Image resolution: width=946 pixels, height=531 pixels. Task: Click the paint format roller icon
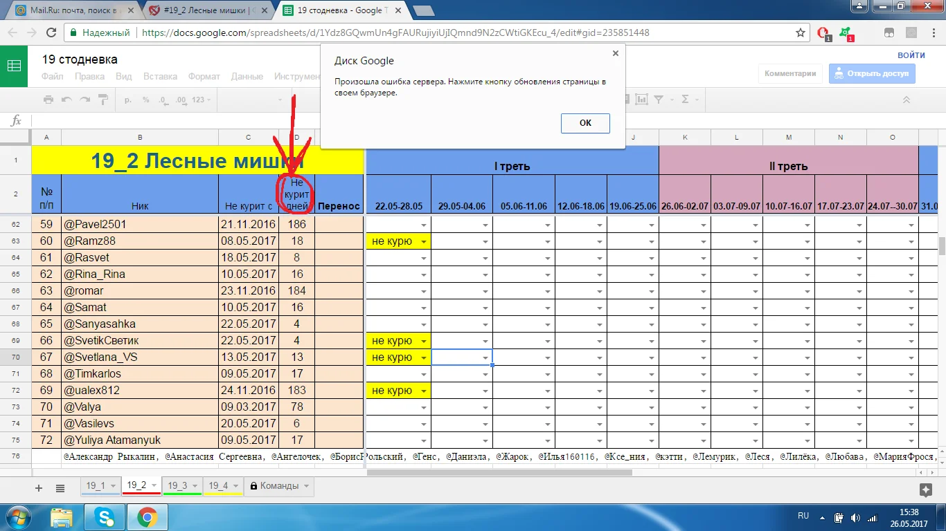point(102,100)
